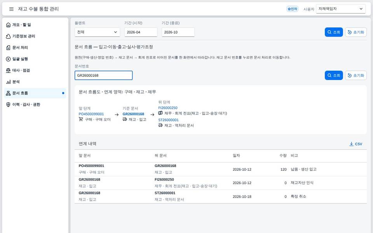Click the 수량 column header

[283, 155]
